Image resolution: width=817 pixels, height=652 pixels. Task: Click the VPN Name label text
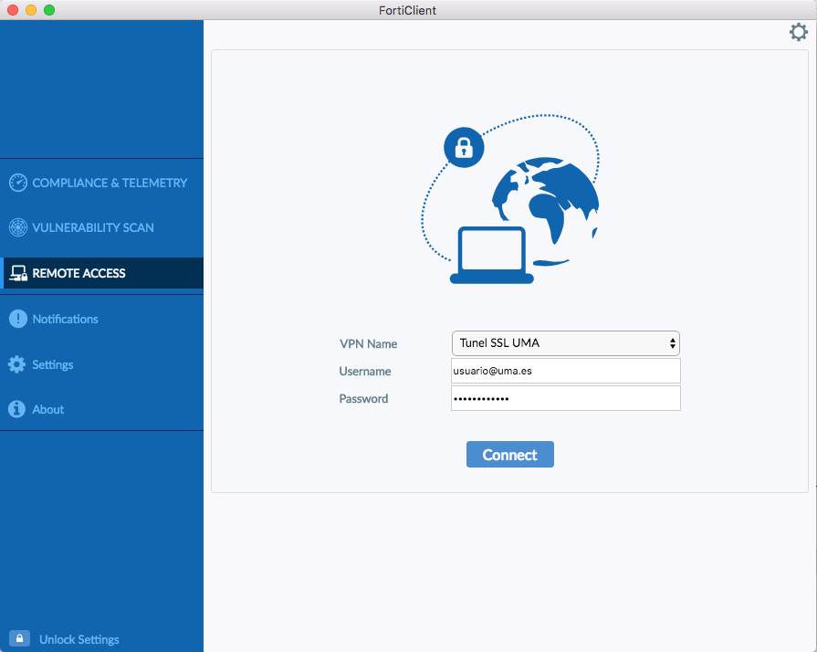pos(369,344)
